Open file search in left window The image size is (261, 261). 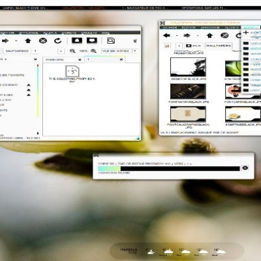(x=111, y=40)
